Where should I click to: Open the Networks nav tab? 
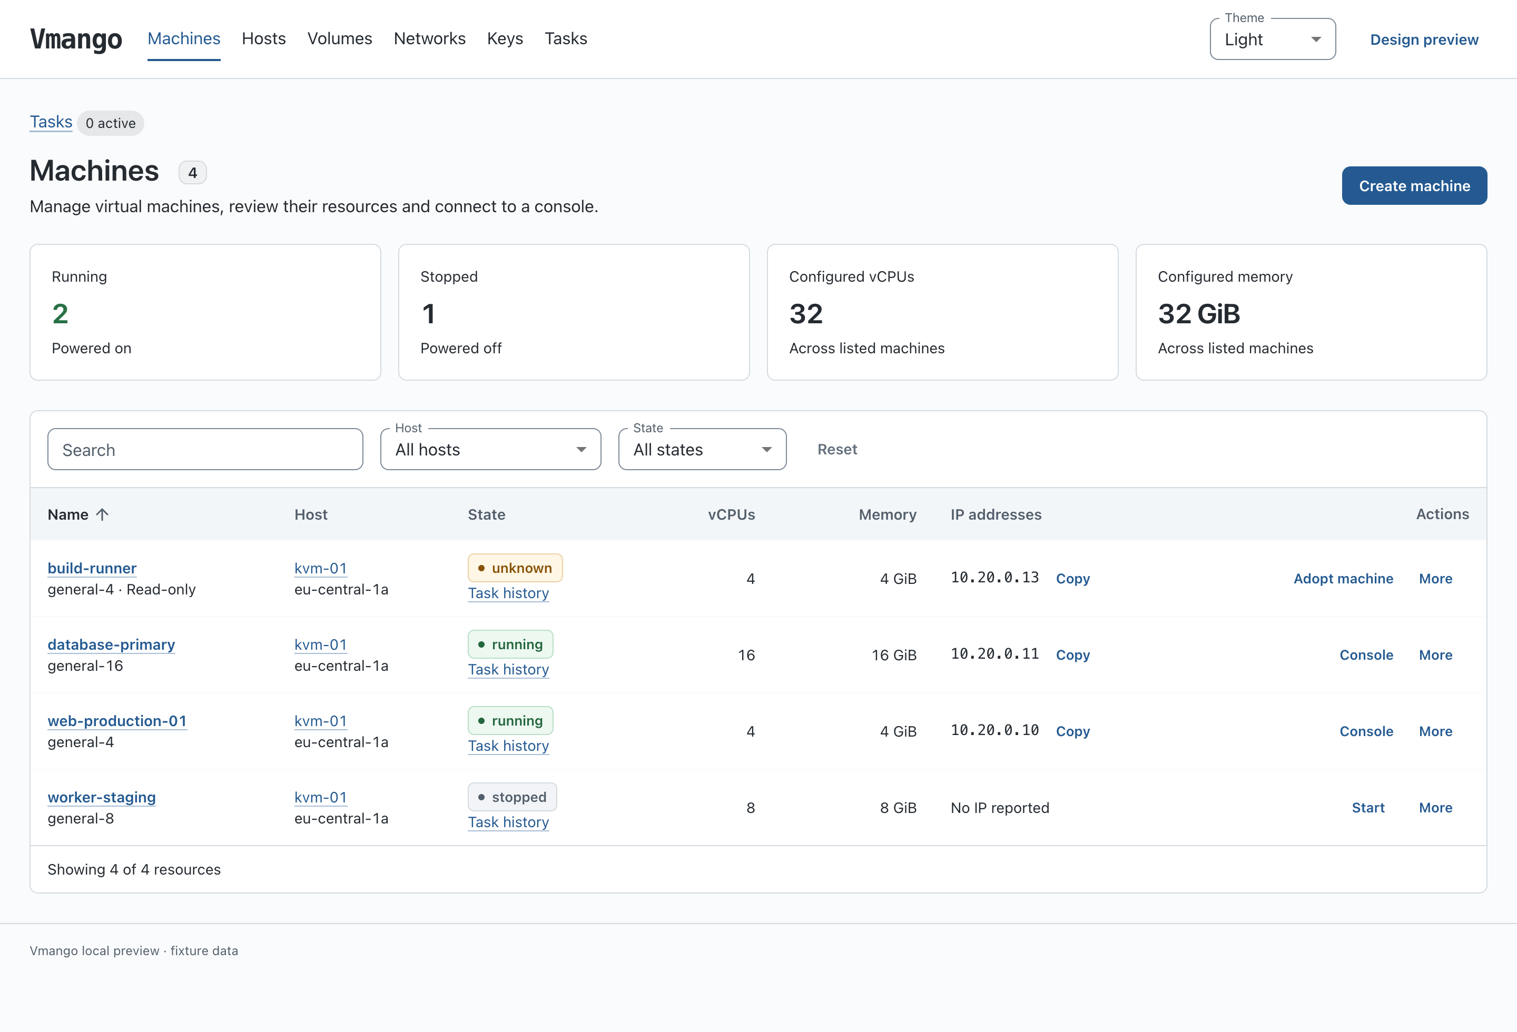429,38
